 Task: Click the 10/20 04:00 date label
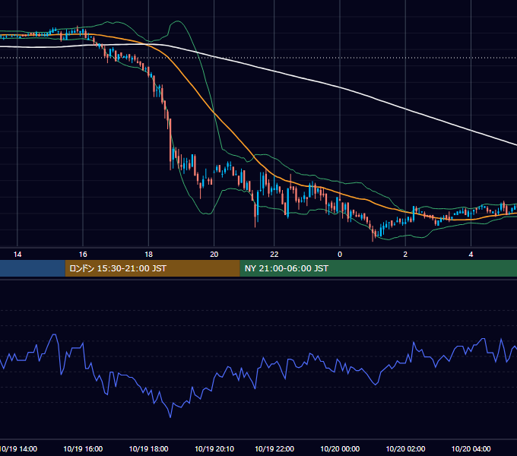471,448
